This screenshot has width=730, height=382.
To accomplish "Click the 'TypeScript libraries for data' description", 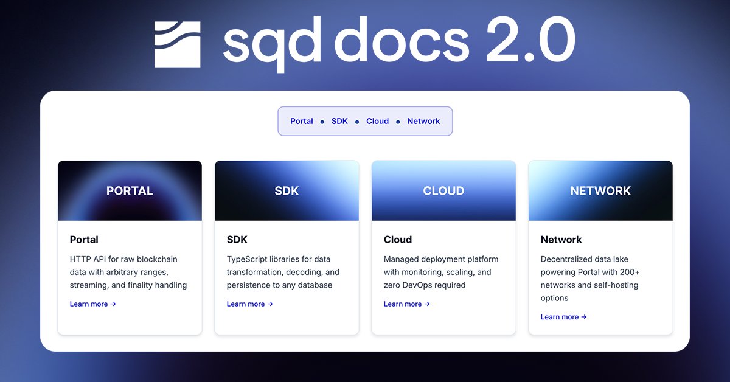I will 283,272.
